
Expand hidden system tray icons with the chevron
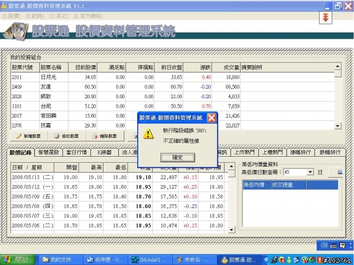267,260
